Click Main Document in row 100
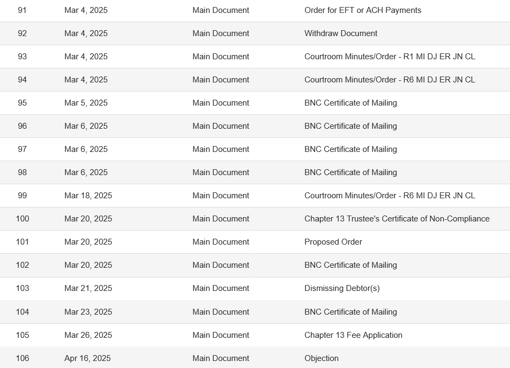 pos(221,219)
